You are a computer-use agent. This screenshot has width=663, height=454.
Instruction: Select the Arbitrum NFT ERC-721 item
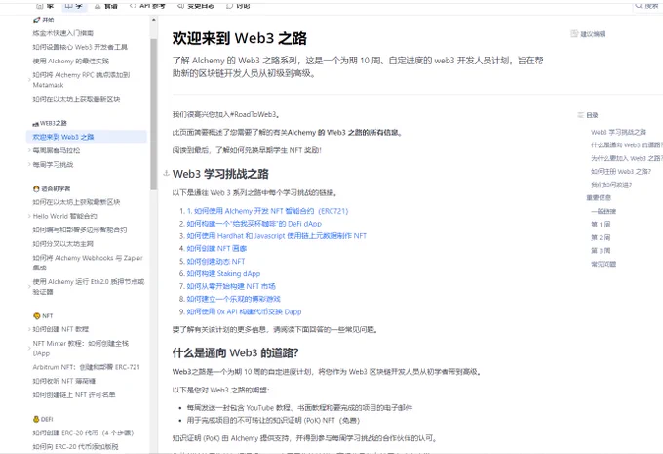click(86, 367)
